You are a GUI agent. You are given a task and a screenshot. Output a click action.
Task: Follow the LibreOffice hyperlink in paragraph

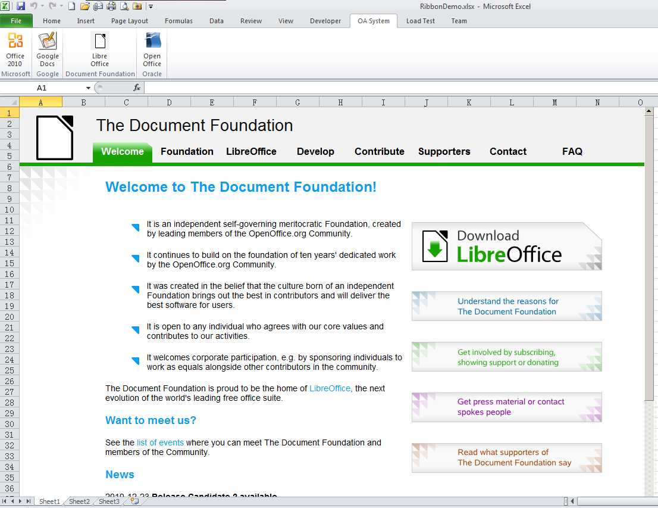click(x=330, y=389)
